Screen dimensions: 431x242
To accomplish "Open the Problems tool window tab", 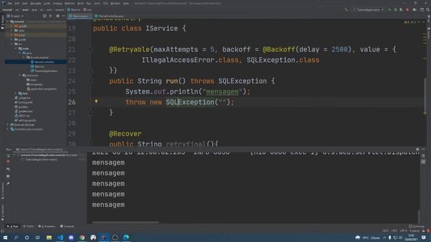I will pyautogui.click(x=47, y=227).
